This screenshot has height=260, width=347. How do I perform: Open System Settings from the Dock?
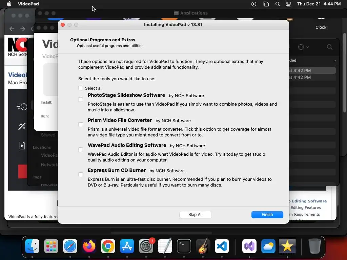point(146,246)
